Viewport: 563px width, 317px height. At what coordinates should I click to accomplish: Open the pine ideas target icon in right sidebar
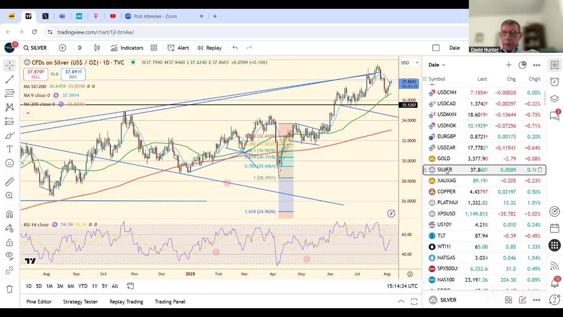click(555, 212)
